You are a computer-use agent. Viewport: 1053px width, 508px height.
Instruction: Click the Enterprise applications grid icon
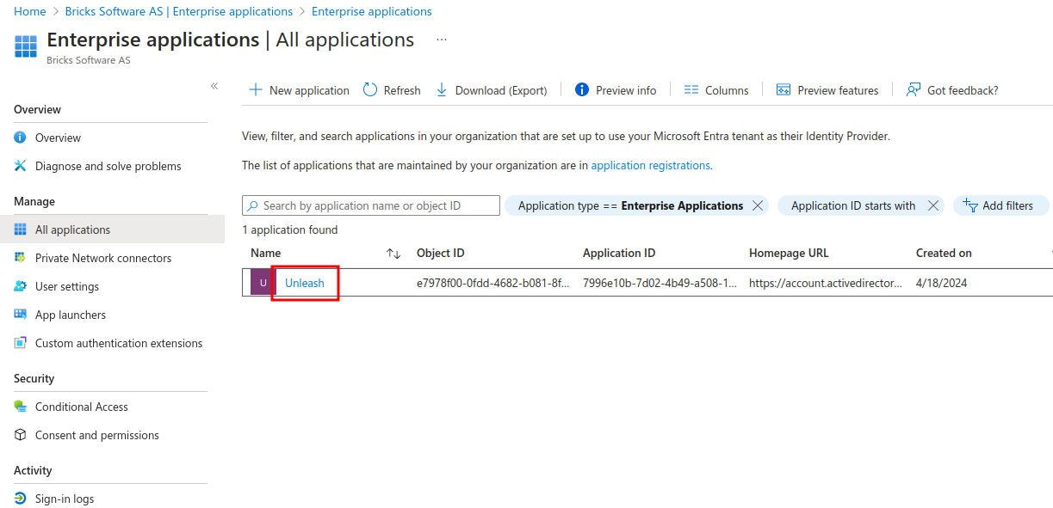click(x=24, y=45)
